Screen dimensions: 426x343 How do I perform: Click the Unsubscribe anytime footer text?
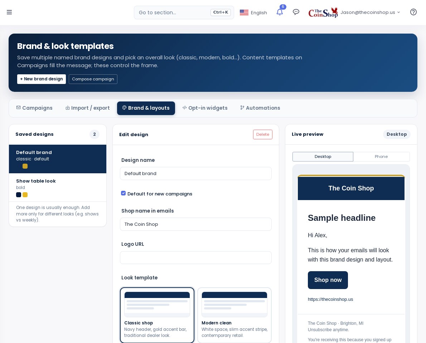pyautogui.click(x=329, y=330)
